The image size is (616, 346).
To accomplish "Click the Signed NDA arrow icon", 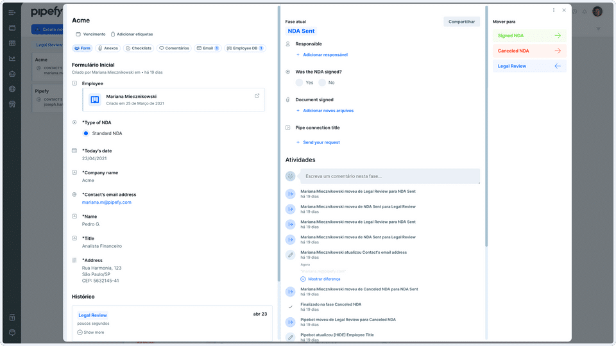I will click(x=558, y=36).
